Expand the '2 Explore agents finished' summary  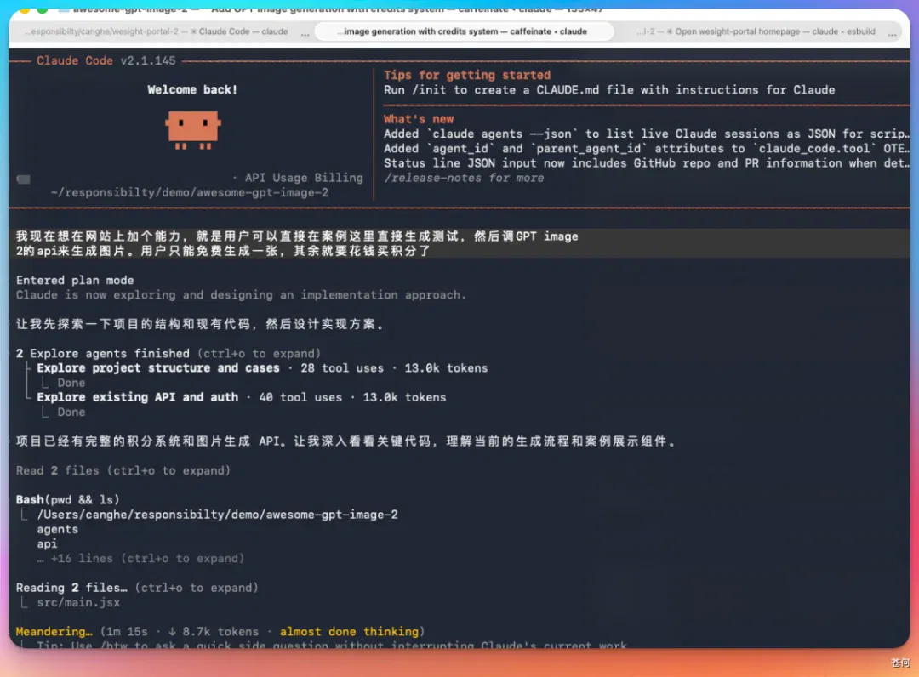click(x=168, y=353)
